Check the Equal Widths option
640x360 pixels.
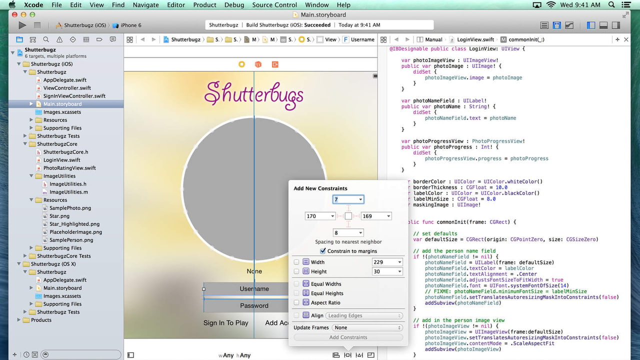296,284
